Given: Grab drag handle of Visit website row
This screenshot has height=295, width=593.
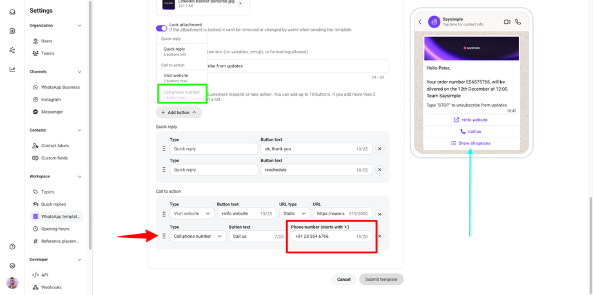Looking at the screenshot, I should pyautogui.click(x=164, y=214).
